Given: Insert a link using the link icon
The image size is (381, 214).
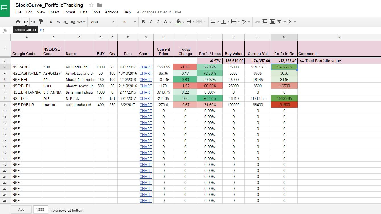Looking at the screenshot, I should click(257, 22).
